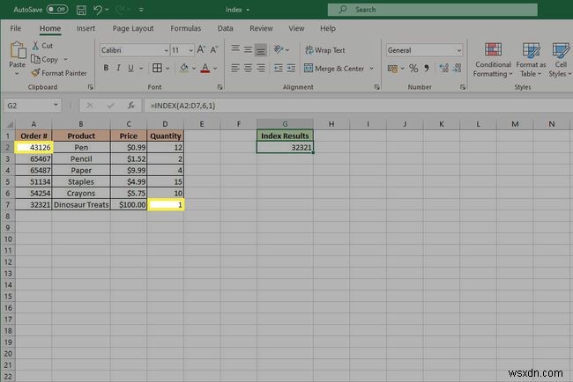Click the Align Right icon
573x382 pixels.
point(261,69)
